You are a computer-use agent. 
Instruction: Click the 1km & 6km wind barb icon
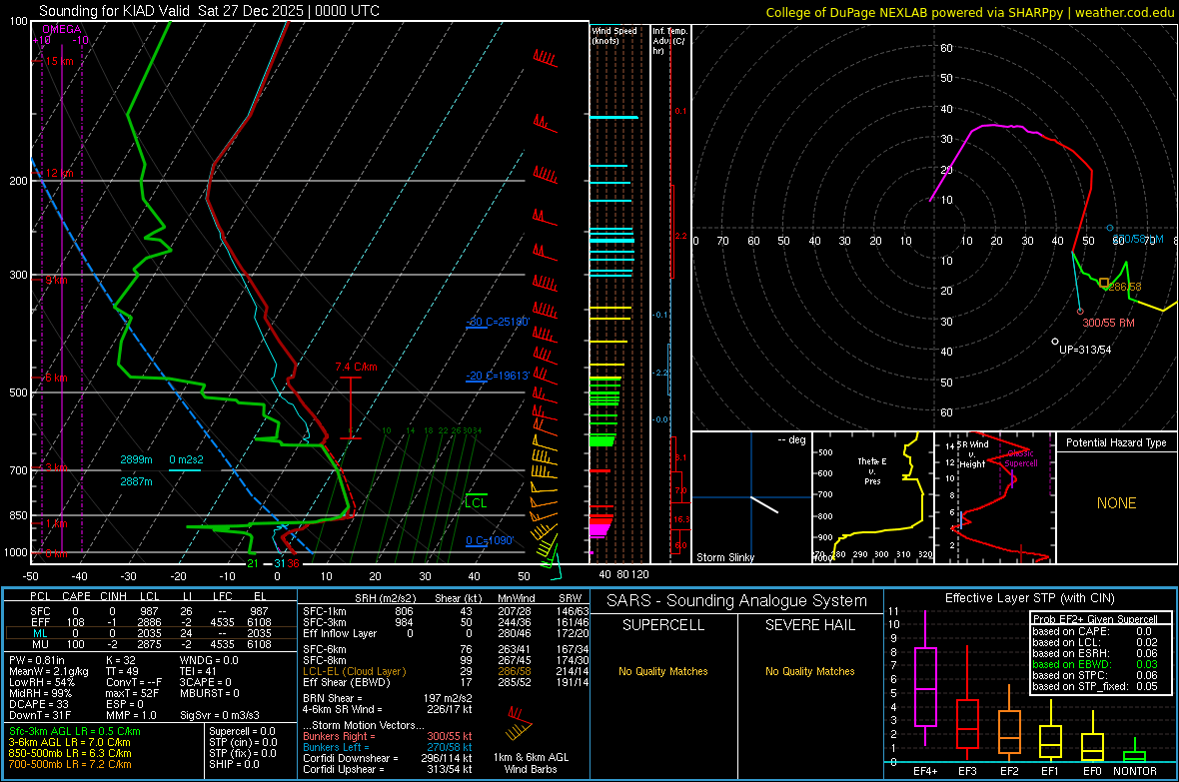point(520,723)
